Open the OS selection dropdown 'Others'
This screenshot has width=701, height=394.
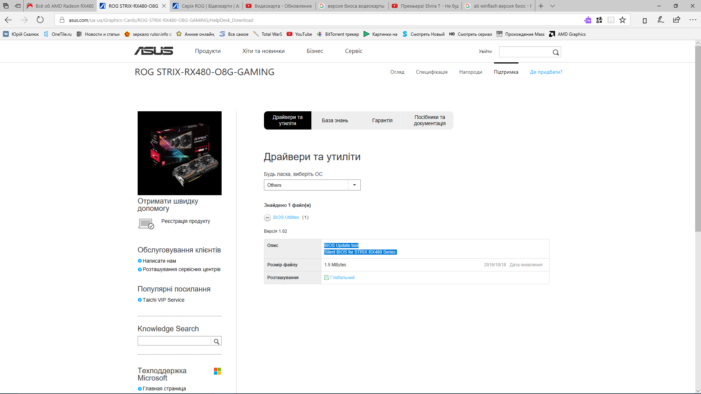pos(312,185)
